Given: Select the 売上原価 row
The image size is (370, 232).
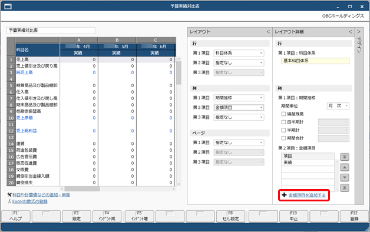Looking at the screenshot, I should tap(91, 118).
